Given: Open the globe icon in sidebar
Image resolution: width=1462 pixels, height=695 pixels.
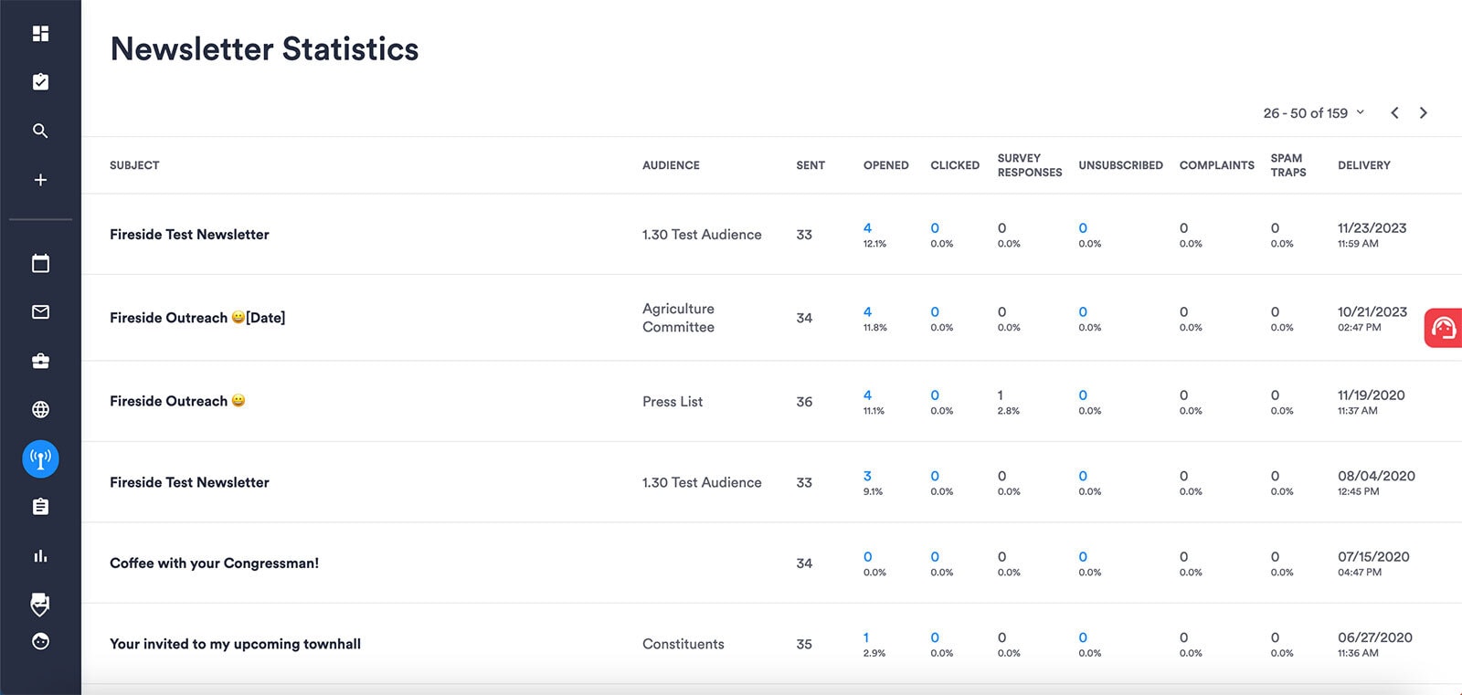Looking at the screenshot, I should click(40, 409).
